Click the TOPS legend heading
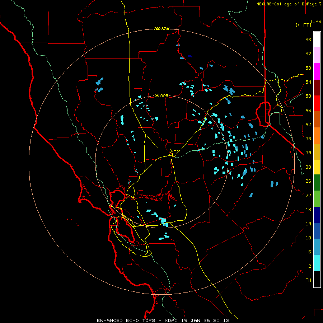The image size is (323, 323). coord(315,22)
